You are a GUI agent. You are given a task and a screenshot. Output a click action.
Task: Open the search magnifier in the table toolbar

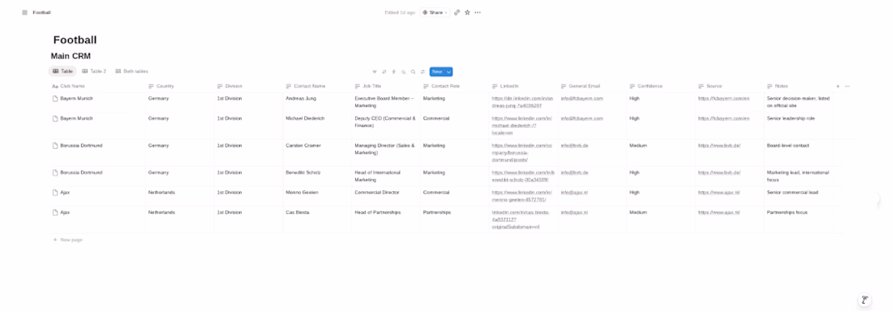point(413,71)
